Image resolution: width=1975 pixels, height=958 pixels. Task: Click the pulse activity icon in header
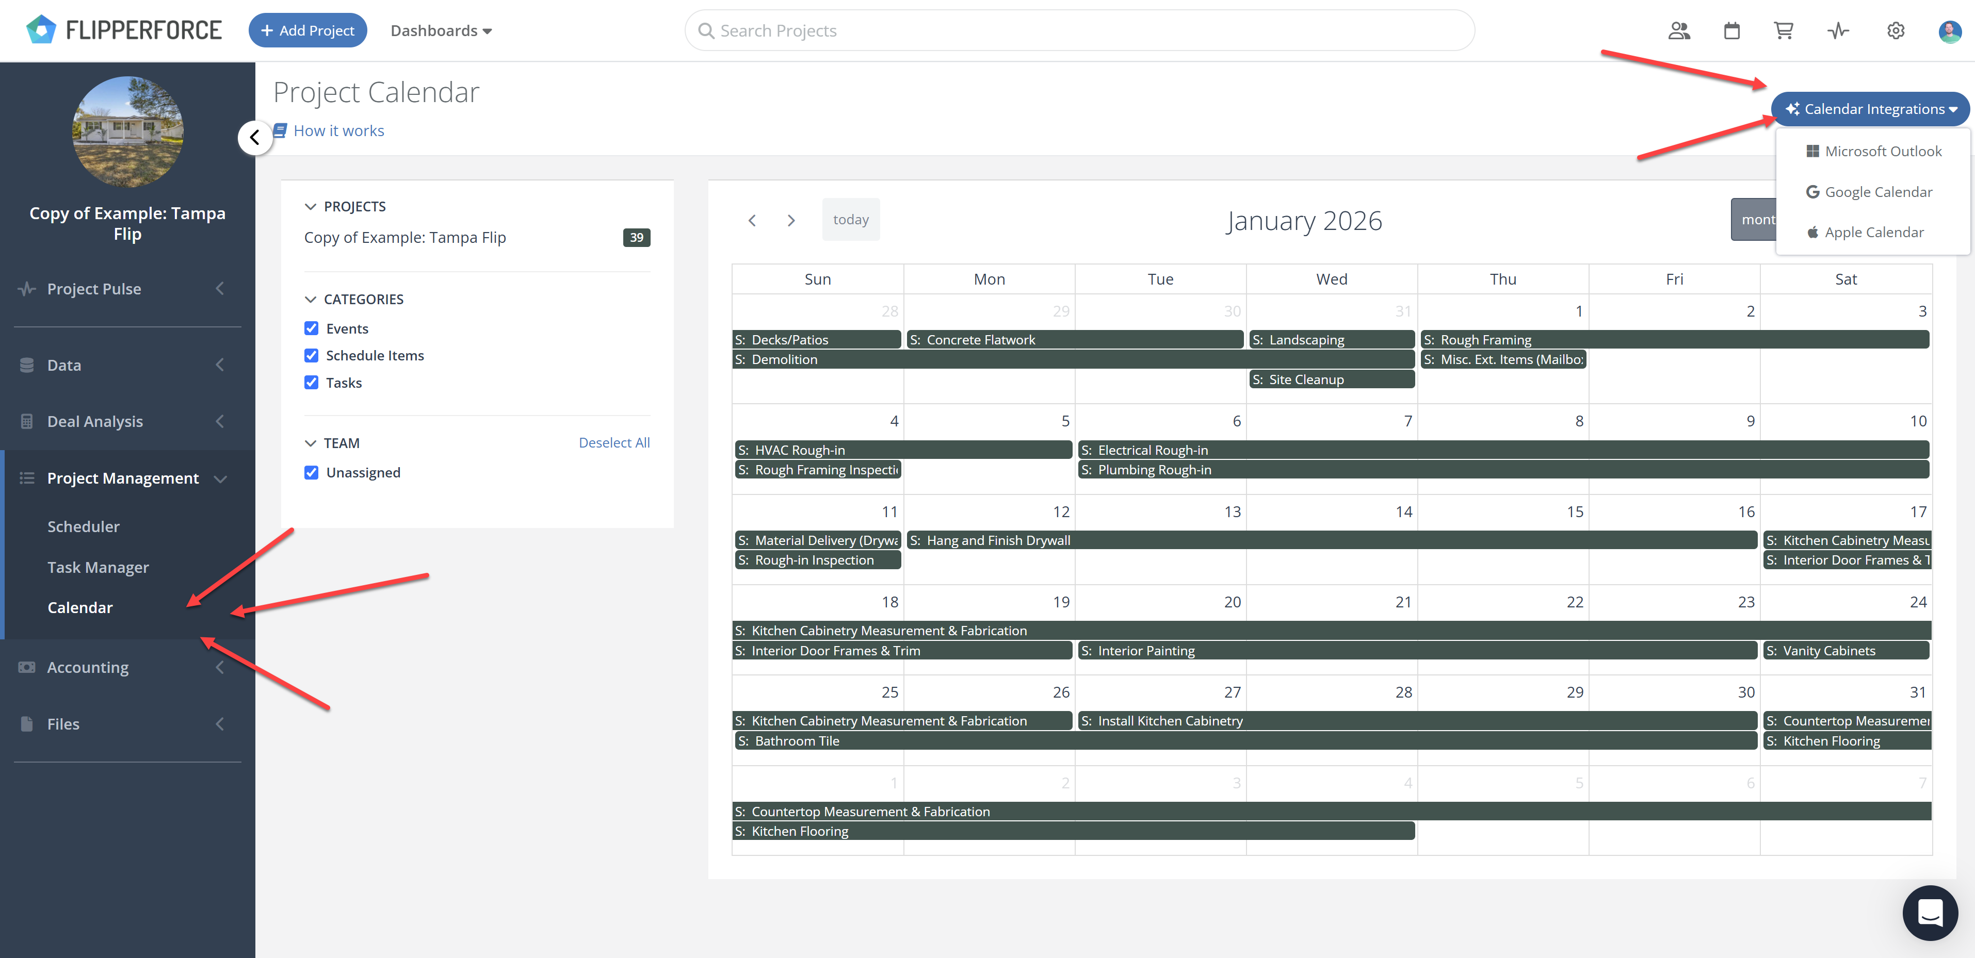pyautogui.click(x=1838, y=30)
